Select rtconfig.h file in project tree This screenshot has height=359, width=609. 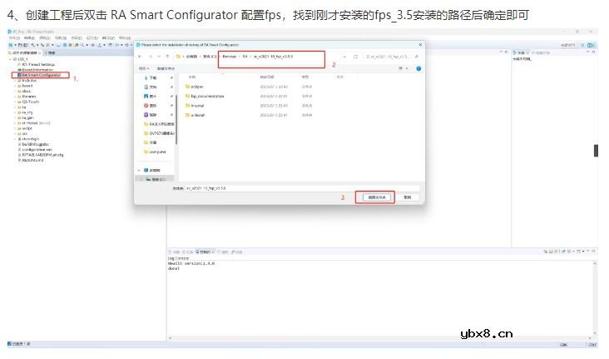coord(28,139)
